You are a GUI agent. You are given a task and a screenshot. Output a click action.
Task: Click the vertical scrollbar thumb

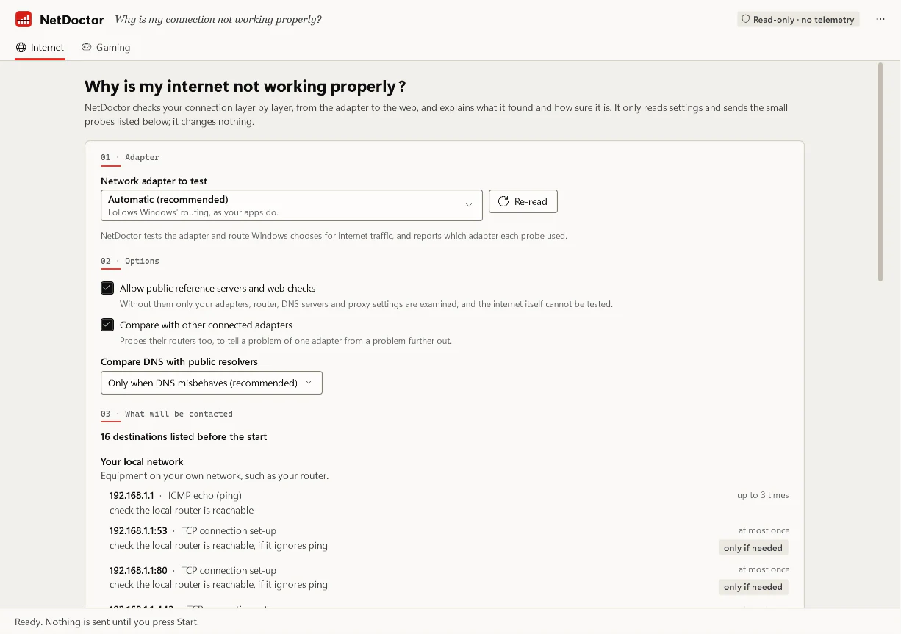coord(880,172)
